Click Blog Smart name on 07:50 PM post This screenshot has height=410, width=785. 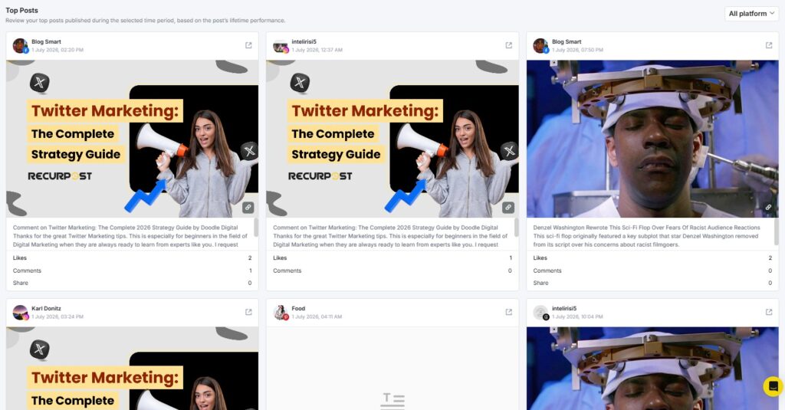pos(567,42)
